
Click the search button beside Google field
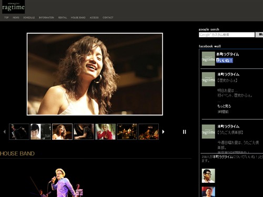point(259,35)
